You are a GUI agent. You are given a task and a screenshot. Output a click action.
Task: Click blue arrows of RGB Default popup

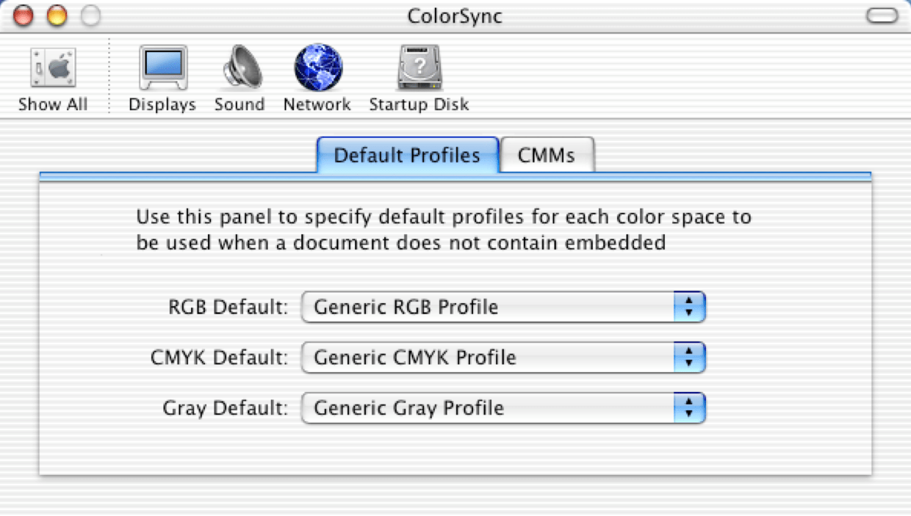tap(689, 307)
